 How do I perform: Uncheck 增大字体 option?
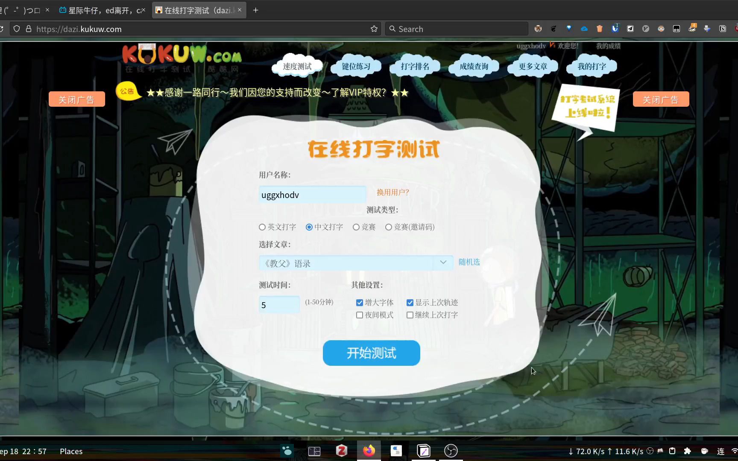pyautogui.click(x=360, y=303)
